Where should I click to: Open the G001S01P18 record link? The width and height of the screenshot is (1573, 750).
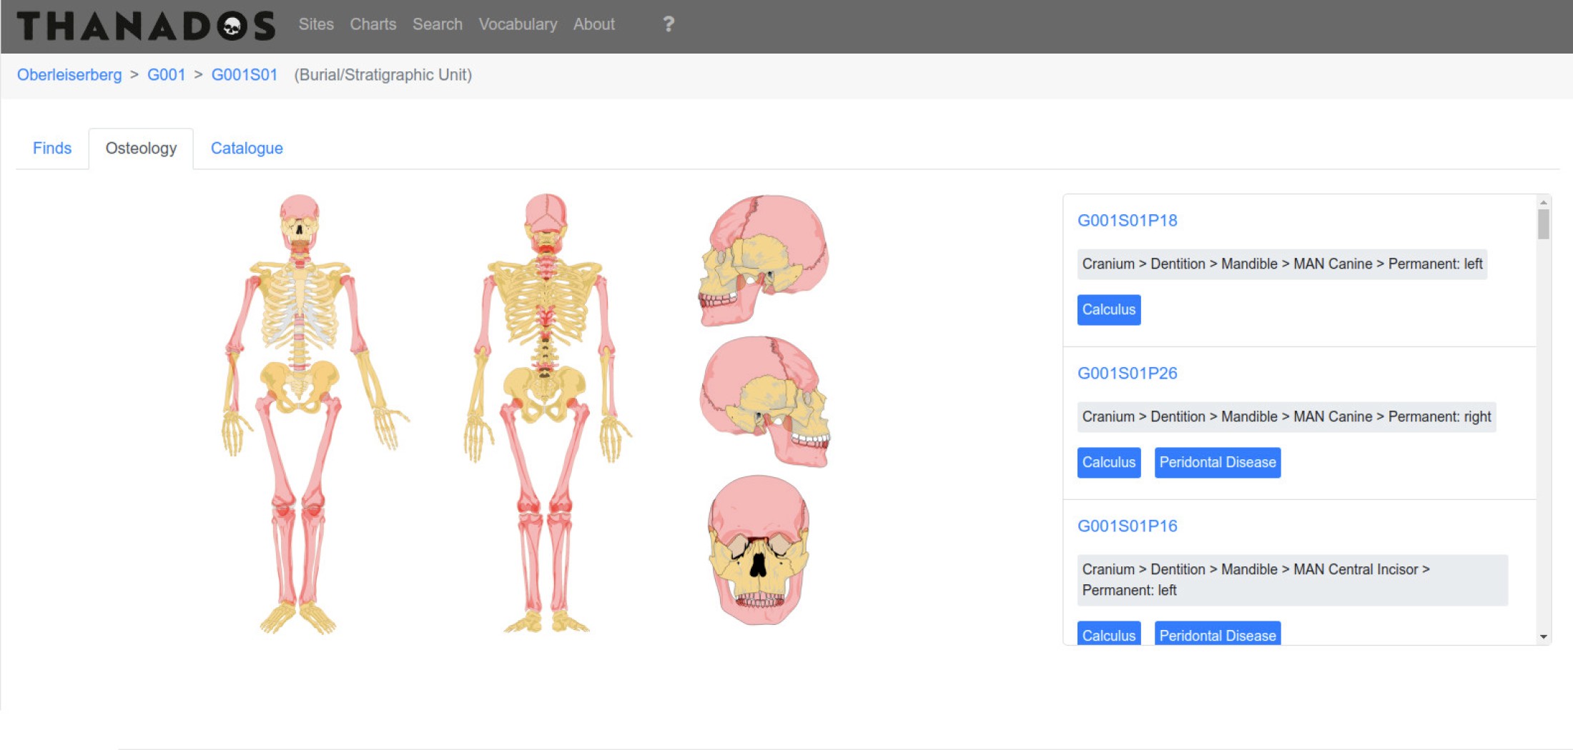(x=1127, y=221)
